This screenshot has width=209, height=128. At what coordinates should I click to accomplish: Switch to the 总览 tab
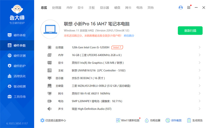point(44,8)
